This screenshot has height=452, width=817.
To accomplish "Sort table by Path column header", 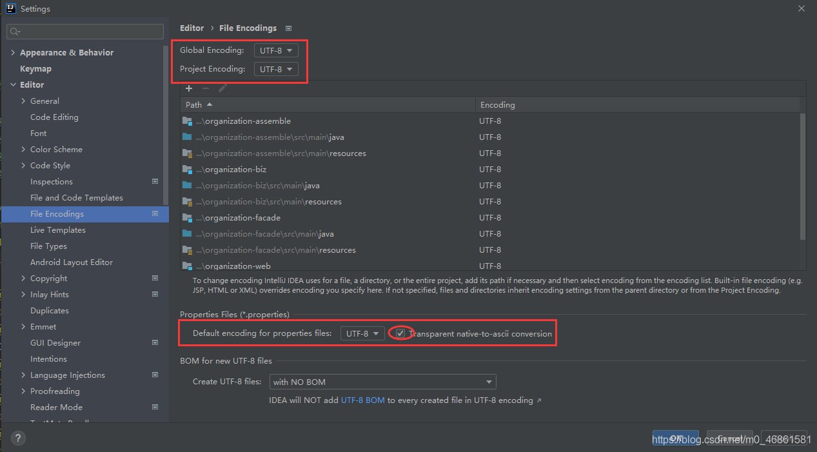I will click(328, 104).
